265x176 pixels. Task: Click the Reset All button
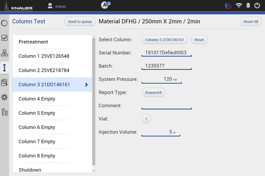click(x=251, y=22)
